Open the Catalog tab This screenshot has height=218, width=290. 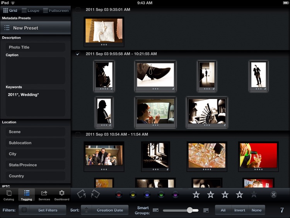tap(9, 195)
